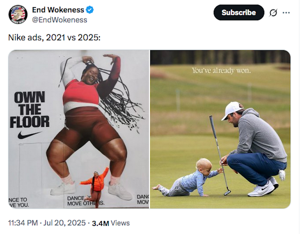Click the Nike swoosh on the golfer's shoe
Screen dimensions: 300x234
click(264, 188)
